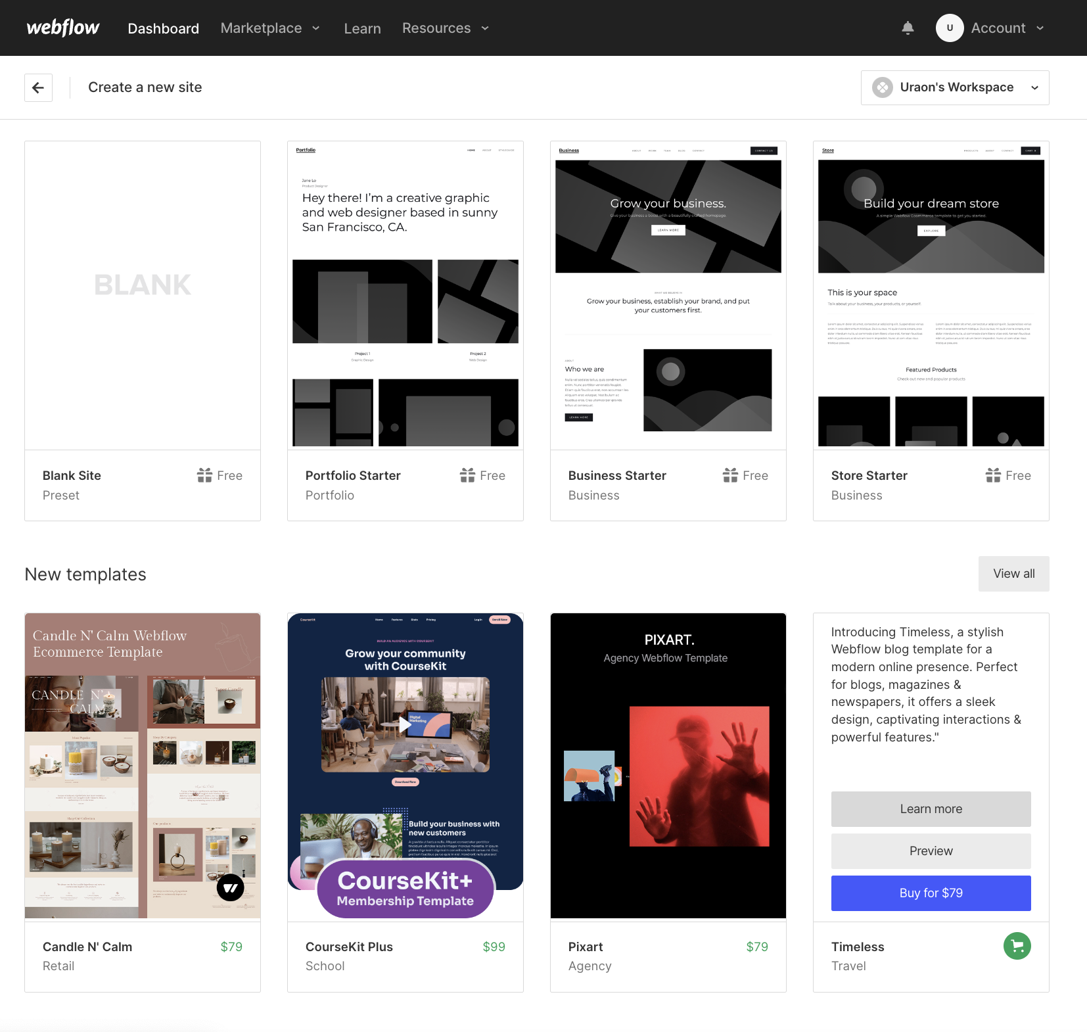Open the Uraon's Workspace selector chevron

(x=1034, y=88)
